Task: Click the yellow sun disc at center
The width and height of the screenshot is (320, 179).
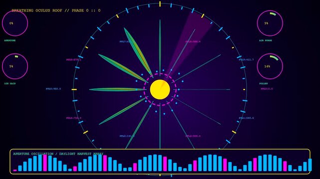Action: [x=160, y=89]
